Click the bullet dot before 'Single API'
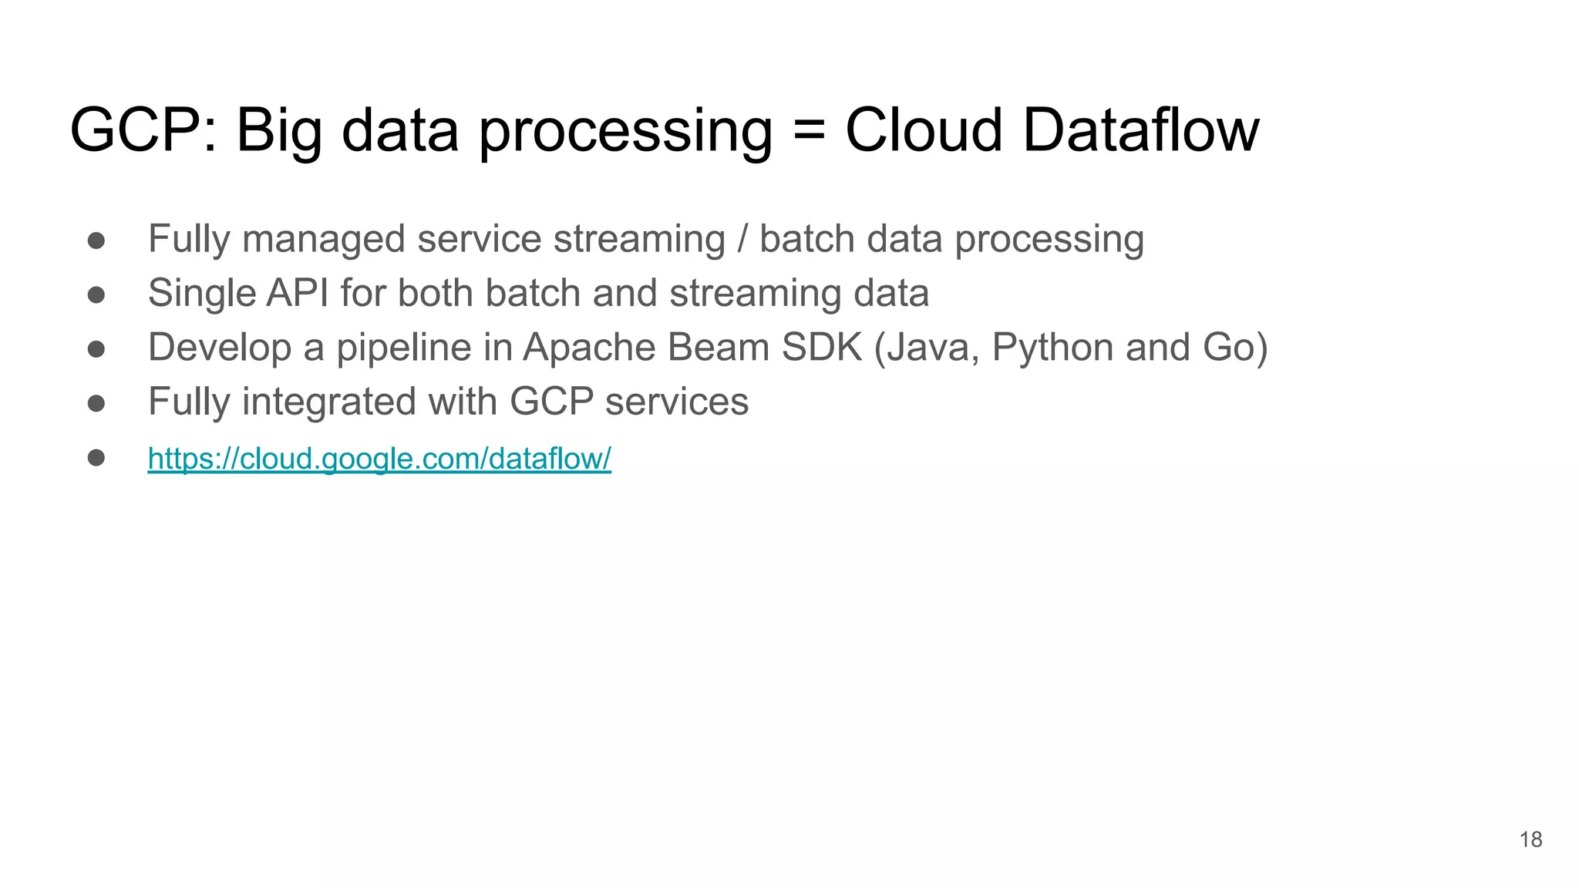 click(x=96, y=295)
